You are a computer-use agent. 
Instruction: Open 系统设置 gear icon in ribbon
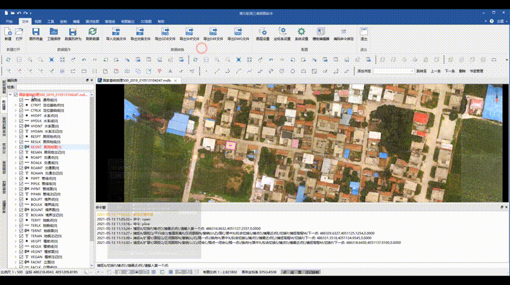(301, 32)
